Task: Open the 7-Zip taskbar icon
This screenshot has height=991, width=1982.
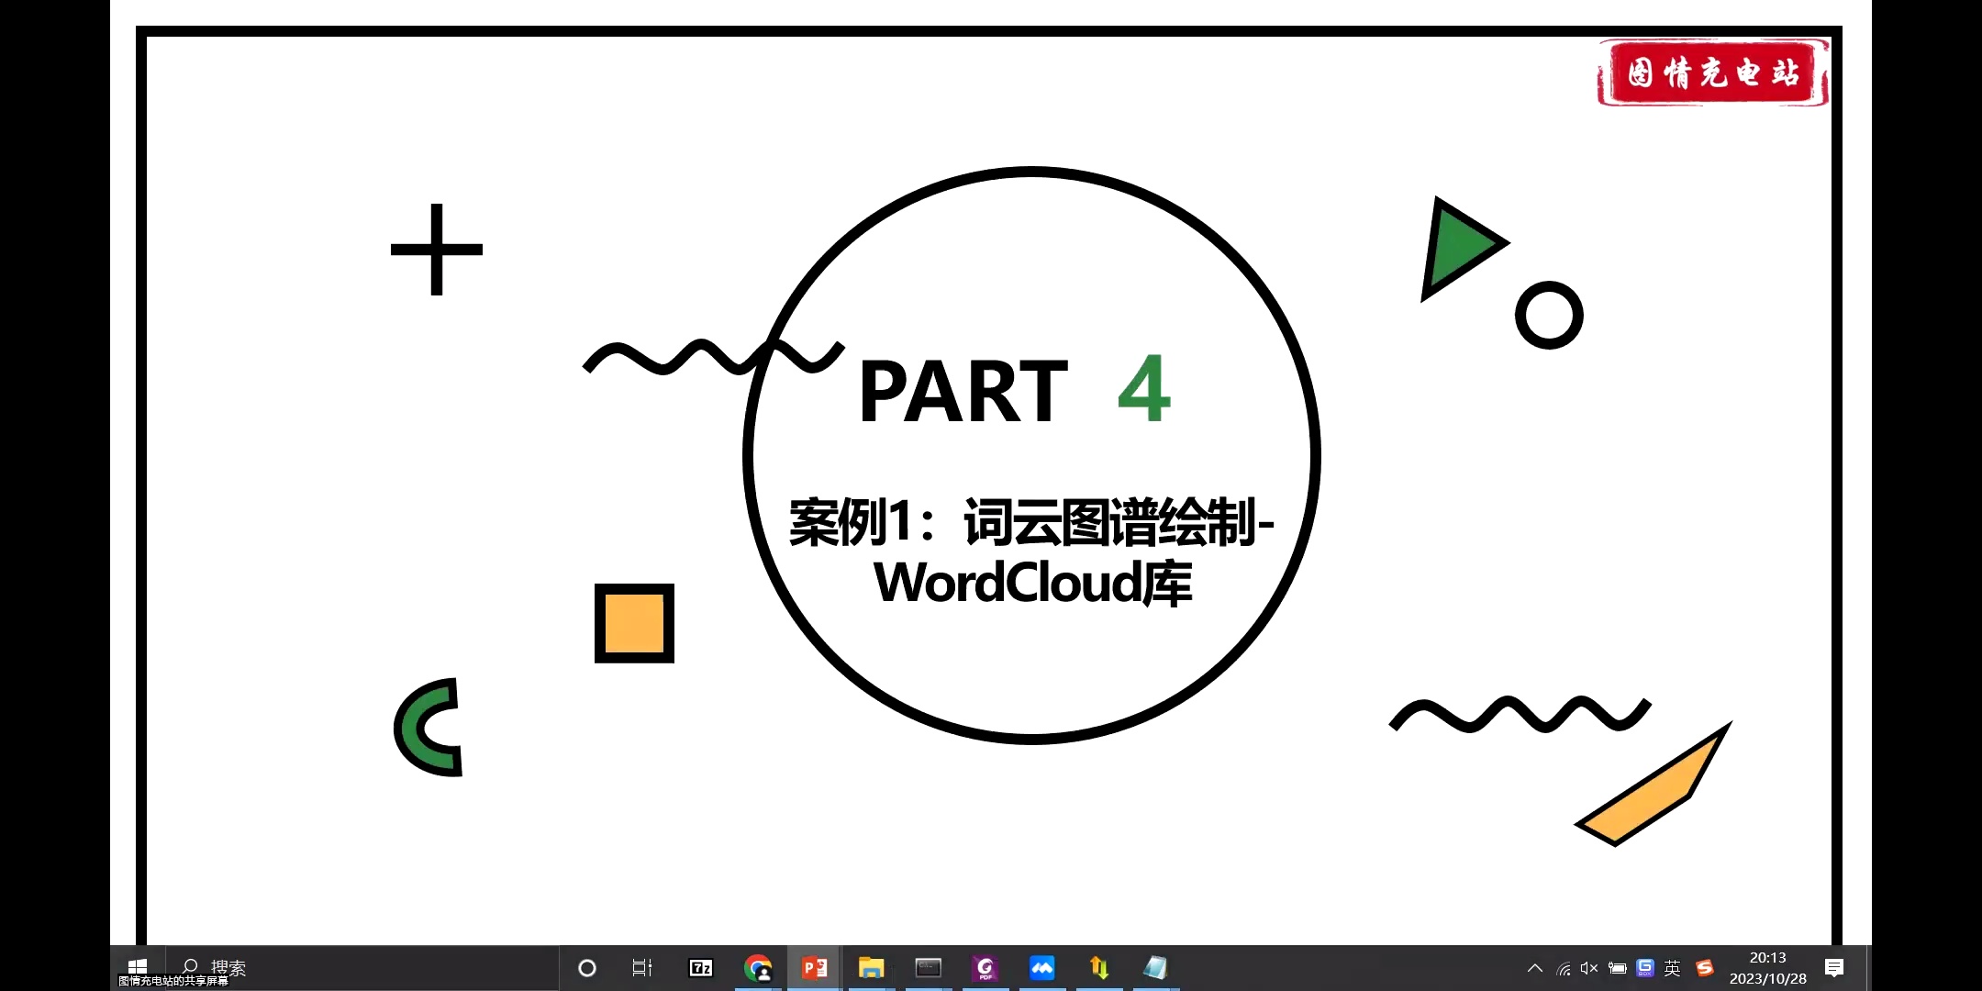Action: 701,968
